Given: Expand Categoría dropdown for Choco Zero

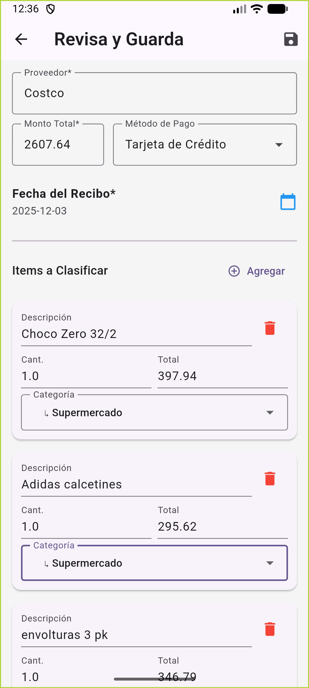Looking at the screenshot, I should [x=154, y=413].
